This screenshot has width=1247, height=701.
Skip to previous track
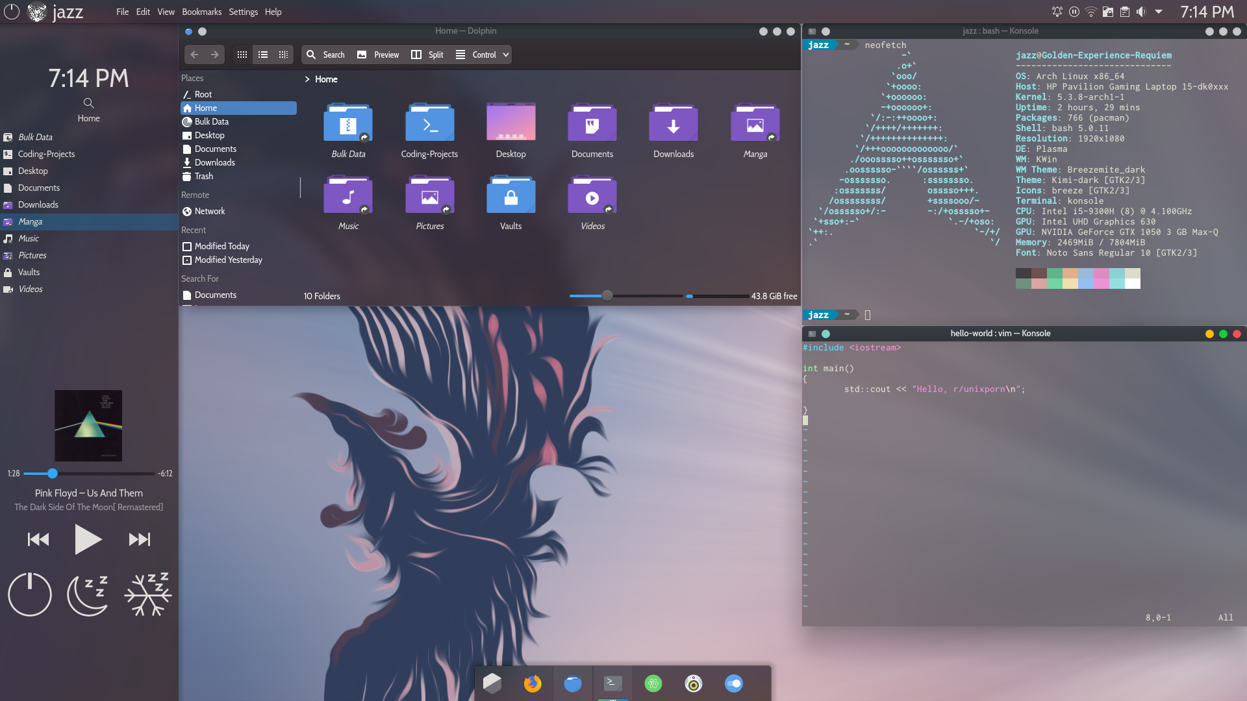38,539
